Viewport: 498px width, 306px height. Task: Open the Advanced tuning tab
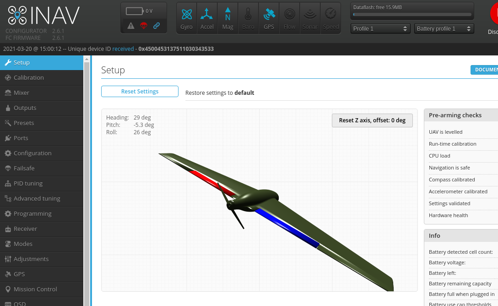click(x=42, y=198)
